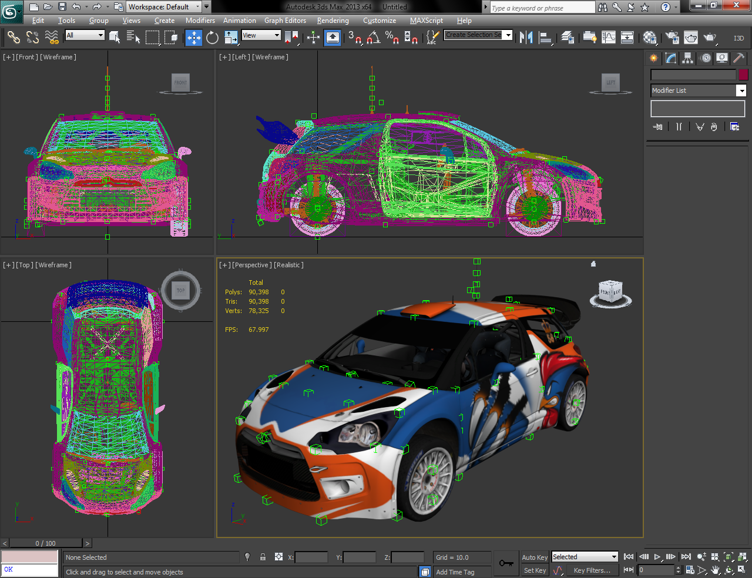Open Render Setup dialog

click(672, 38)
